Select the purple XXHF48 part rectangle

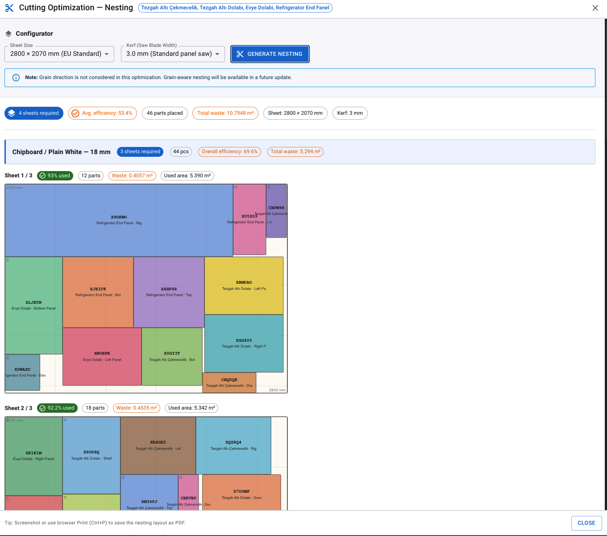[169, 292]
